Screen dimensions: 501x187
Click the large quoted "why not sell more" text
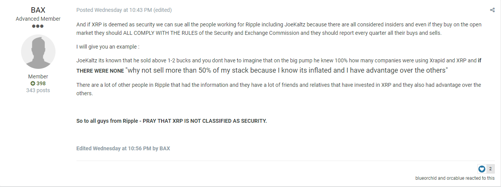(287, 70)
